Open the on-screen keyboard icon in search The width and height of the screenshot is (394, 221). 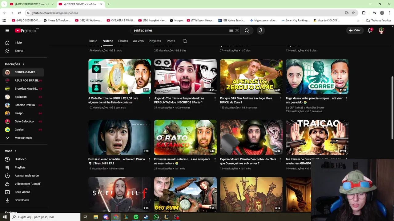[231, 30]
